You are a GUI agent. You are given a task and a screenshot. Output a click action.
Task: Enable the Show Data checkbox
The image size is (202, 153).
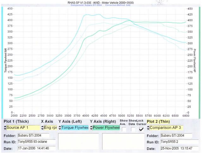133,129
